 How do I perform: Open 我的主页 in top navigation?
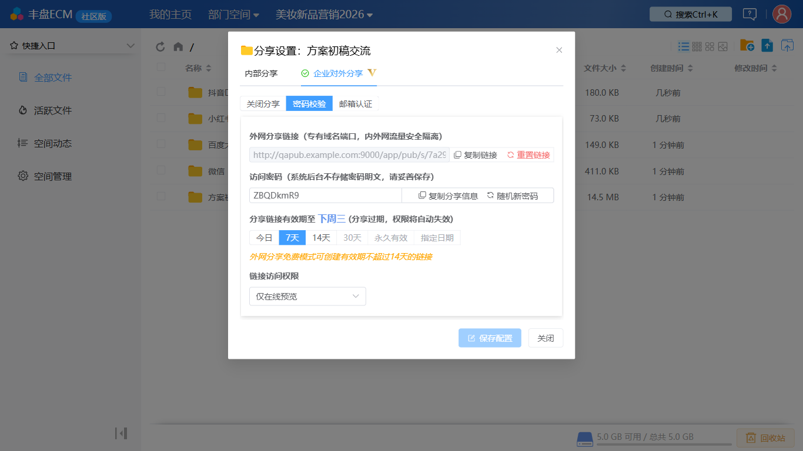coord(170,14)
